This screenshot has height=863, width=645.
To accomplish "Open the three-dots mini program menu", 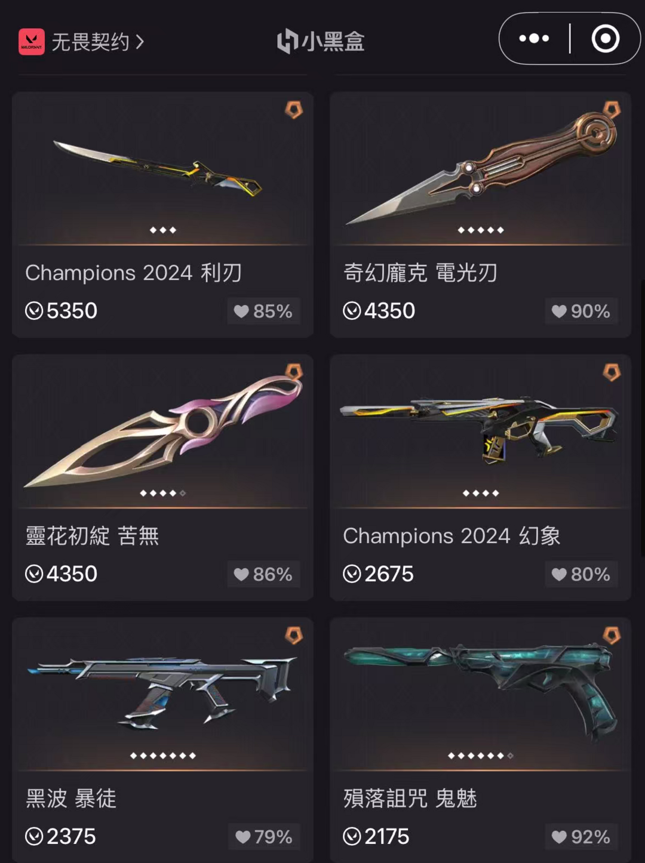I will [x=534, y=39].
